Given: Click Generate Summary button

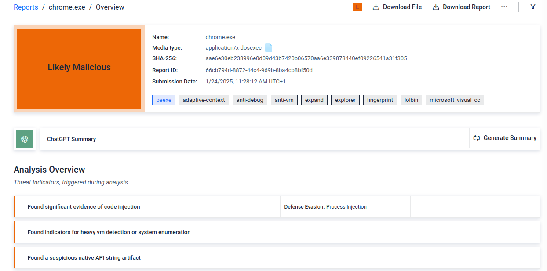Looking at the screenshot, I should click(505, 138).
